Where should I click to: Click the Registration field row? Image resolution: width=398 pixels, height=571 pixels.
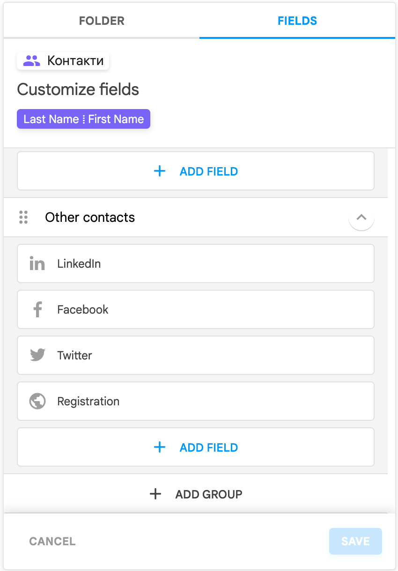coord(195,401)
